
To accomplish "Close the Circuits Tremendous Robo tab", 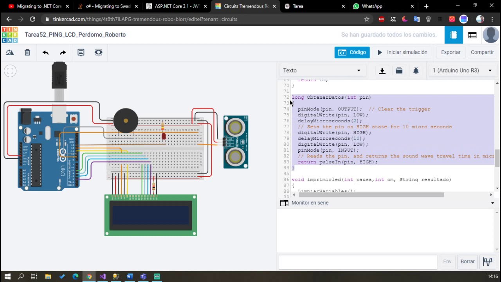I will click(274, 6).
